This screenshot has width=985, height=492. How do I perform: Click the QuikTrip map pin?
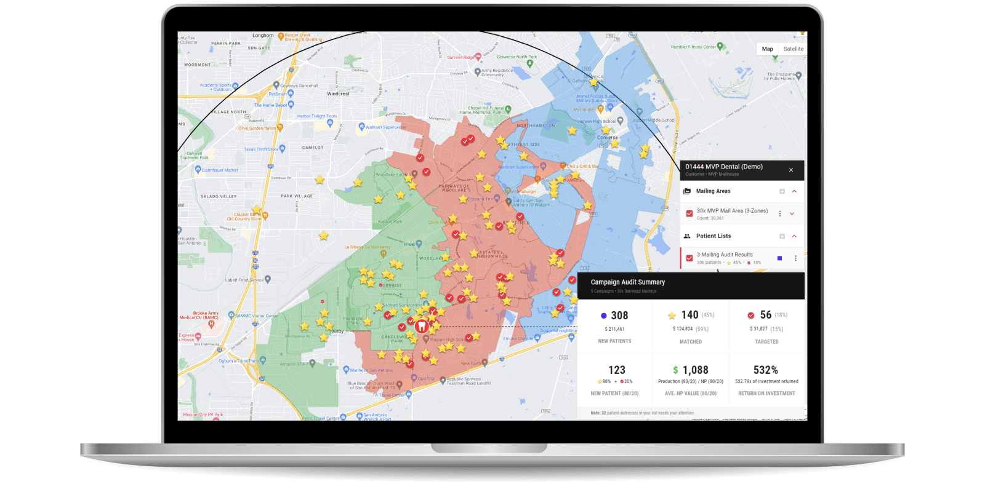(414, 378)
